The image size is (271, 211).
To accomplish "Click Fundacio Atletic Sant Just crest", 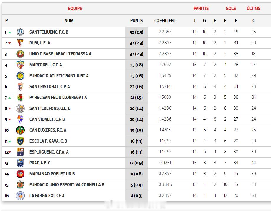I will coord(20,76).
